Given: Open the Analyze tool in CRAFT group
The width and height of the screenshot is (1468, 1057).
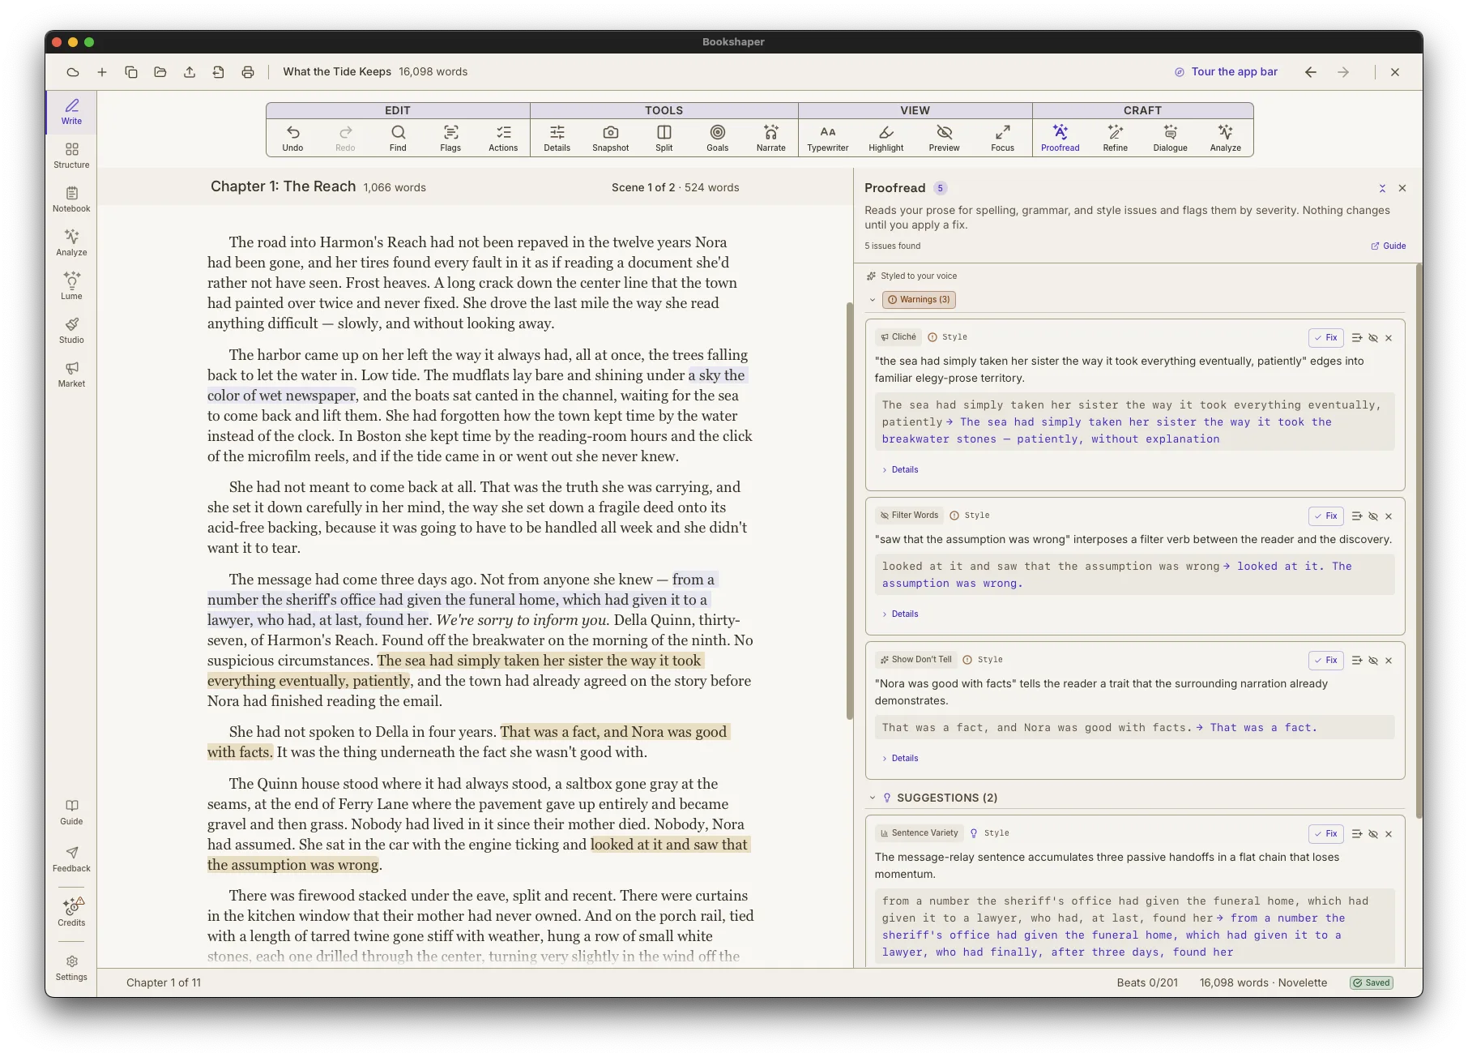Looking at the screenshot, I should point(1225,138).
